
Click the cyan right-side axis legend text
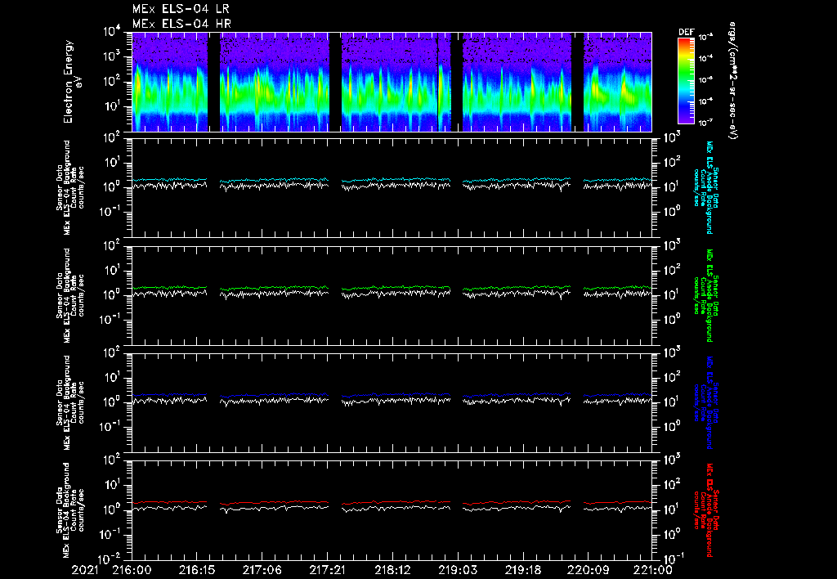pos(706,187)
